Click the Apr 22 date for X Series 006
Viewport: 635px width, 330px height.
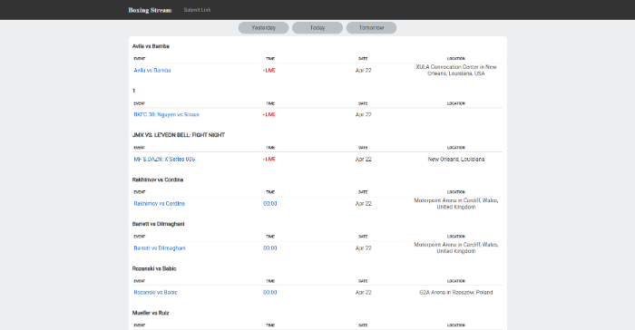[x=363, y=160]
